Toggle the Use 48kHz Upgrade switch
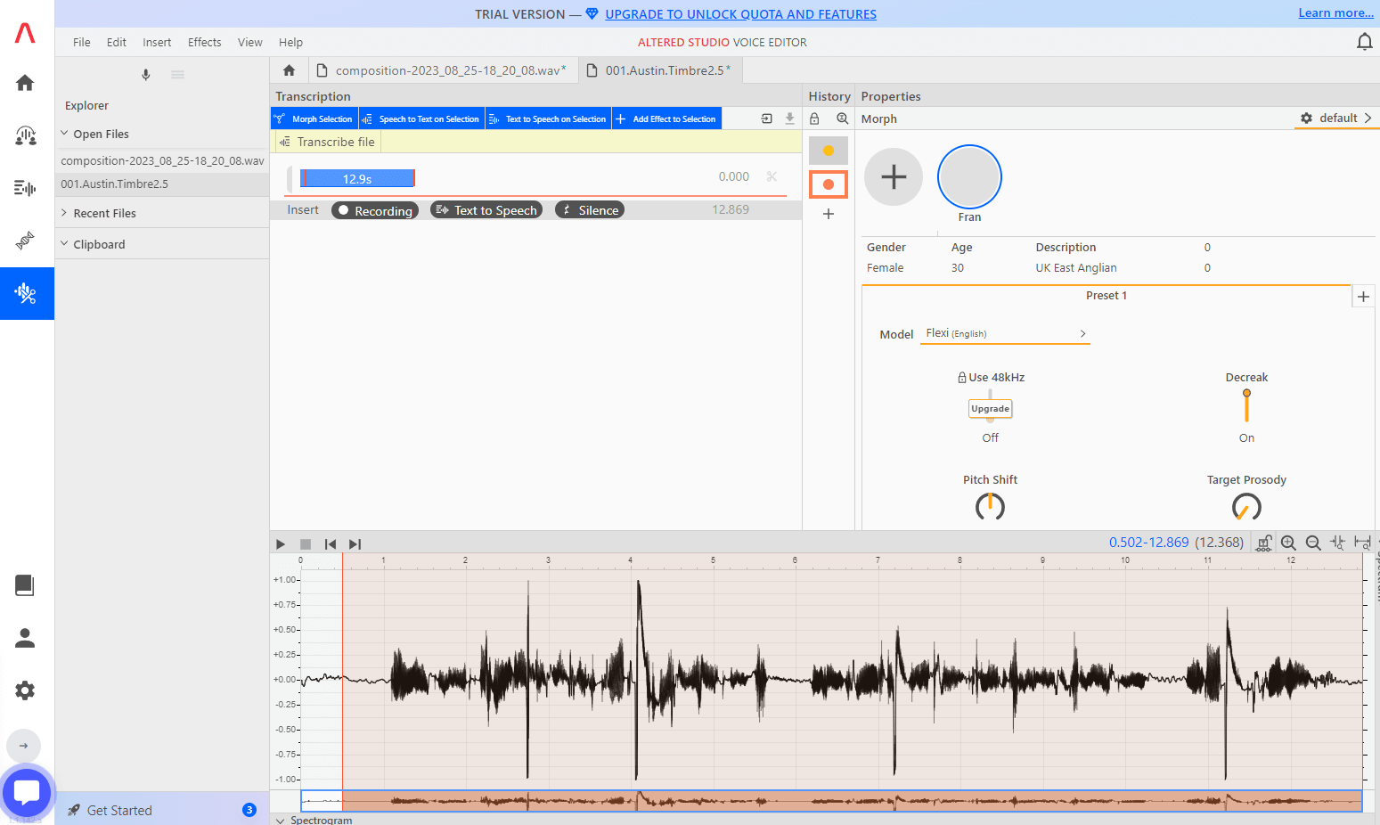1380x825 pixels. 990,408
